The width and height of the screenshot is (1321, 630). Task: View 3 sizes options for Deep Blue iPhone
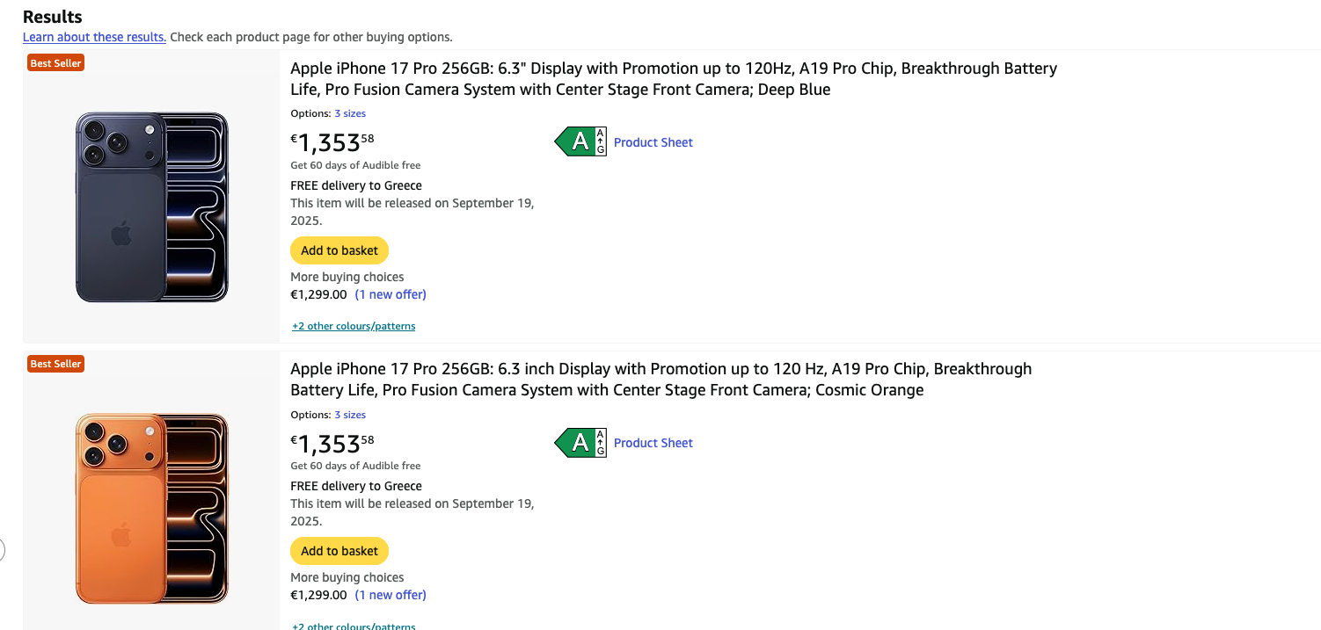pyautogui.click(x=350, y=113)
